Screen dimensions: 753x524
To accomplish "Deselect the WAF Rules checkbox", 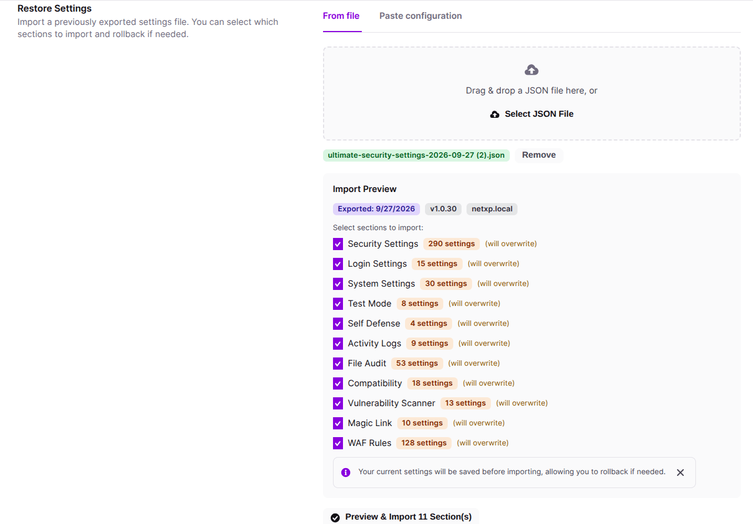I will 338,443.
